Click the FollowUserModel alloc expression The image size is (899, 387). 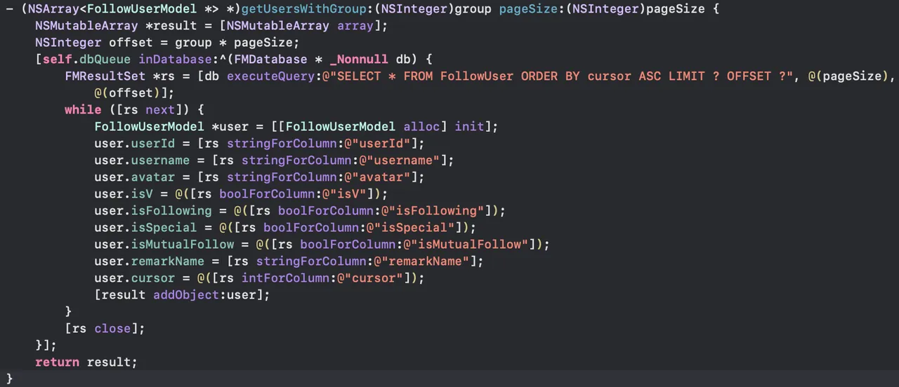pyautogui.click(x=360, y=127)
